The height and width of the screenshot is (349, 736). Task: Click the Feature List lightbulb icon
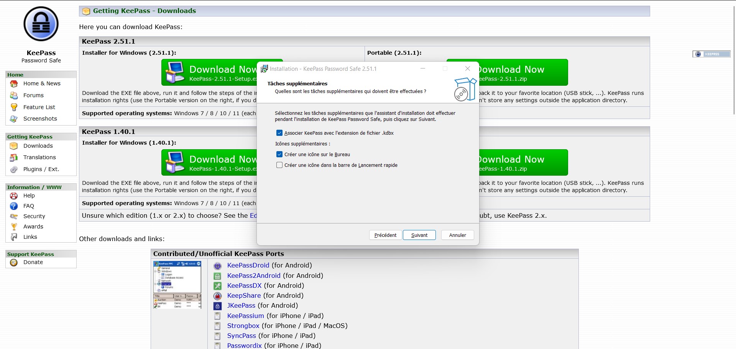click(14, 107)
